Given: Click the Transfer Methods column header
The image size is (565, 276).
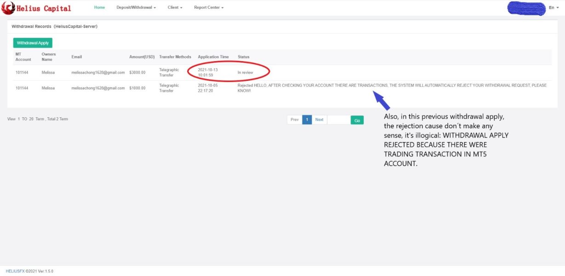Looking at the screenshot, I should click(175, 57).
